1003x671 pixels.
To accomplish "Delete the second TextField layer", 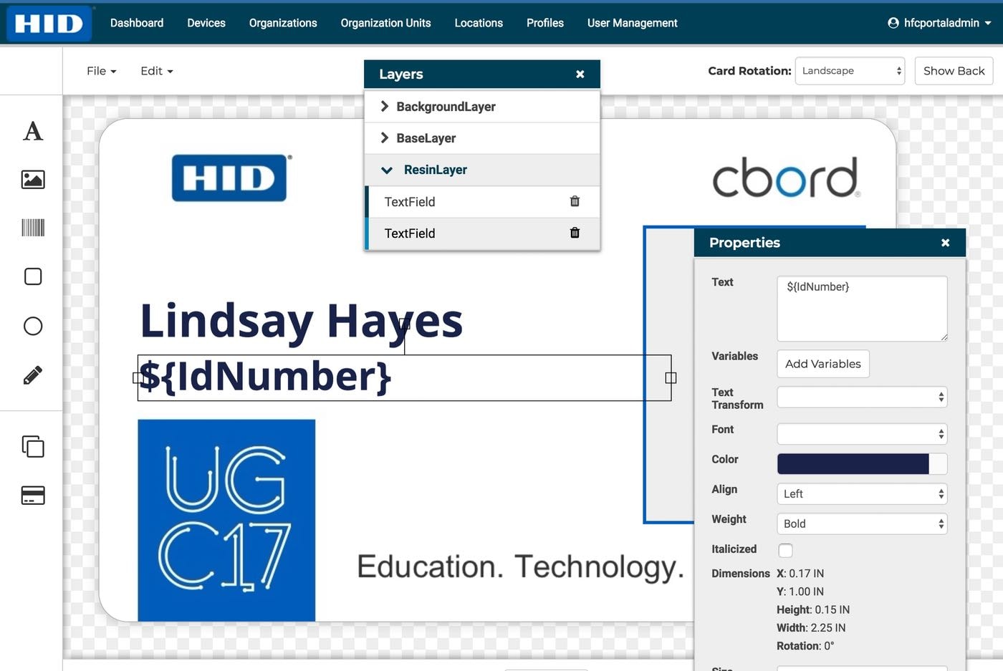I will point(575,233).
